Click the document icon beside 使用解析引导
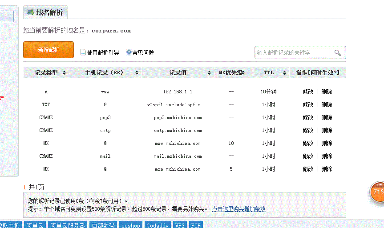384x228 pixels. [83, 52]
